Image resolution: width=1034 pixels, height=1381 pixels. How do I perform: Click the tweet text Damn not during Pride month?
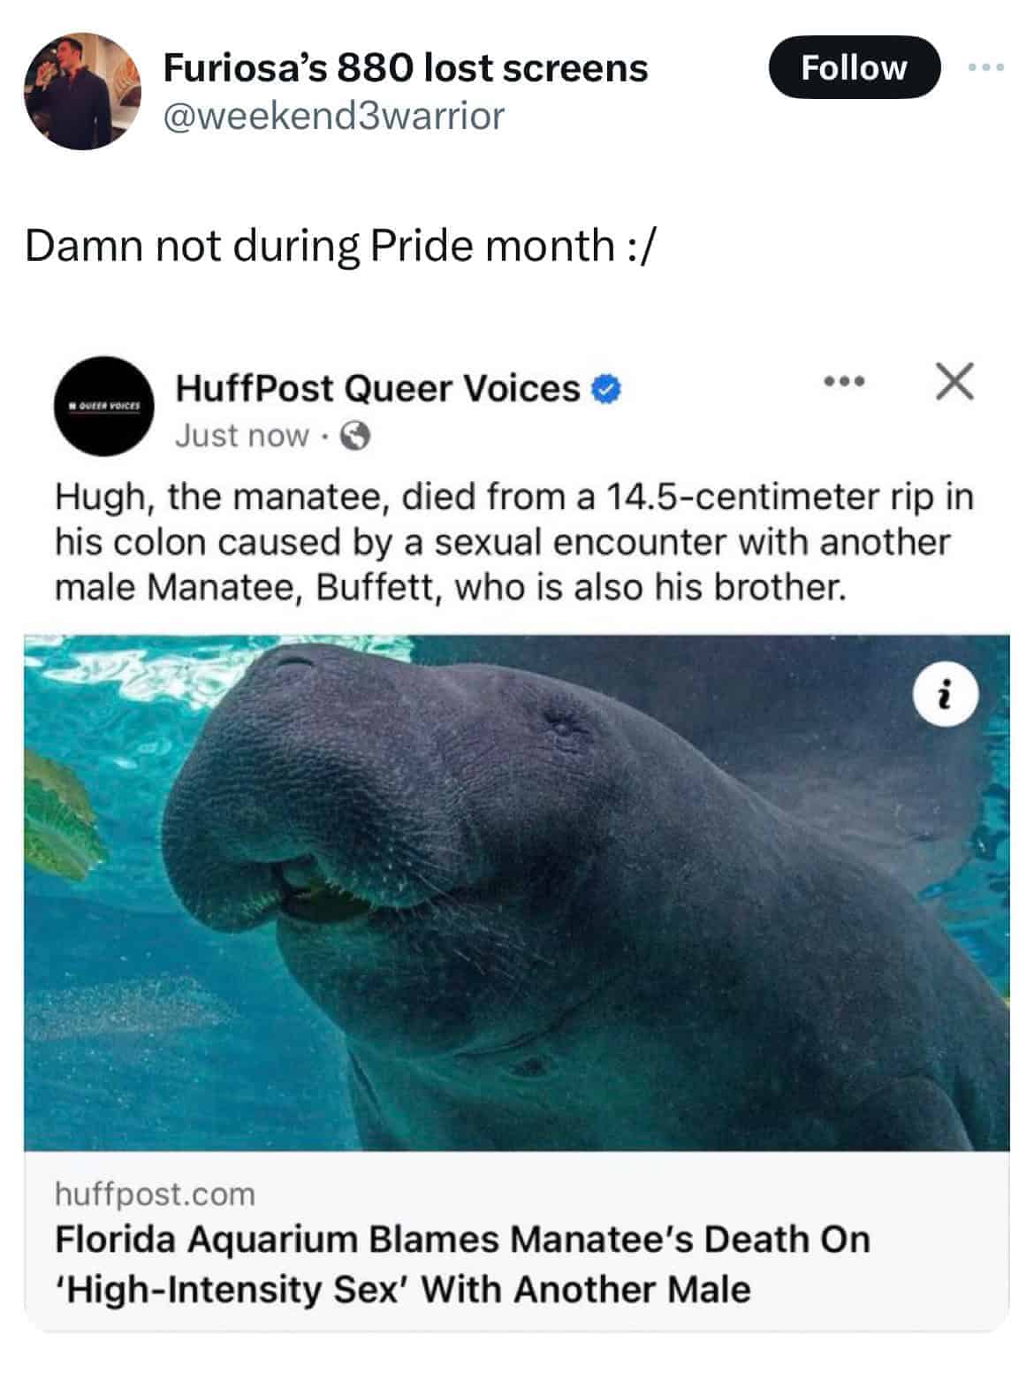coord(341,245)
